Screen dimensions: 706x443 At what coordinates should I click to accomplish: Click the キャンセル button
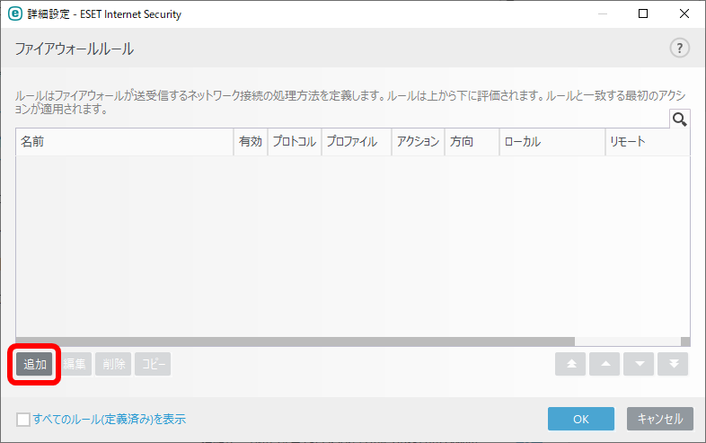660,419
